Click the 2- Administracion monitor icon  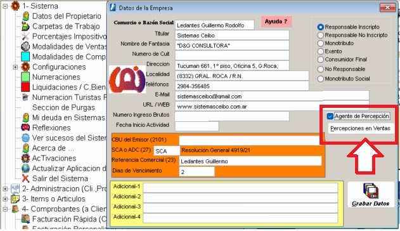coord(15,188)
